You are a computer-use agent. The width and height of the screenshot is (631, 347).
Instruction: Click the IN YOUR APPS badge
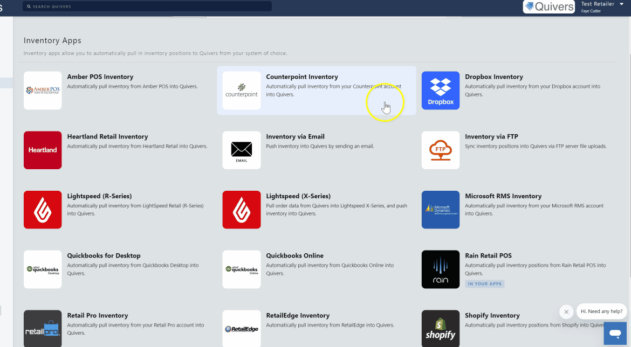click(x=484, y=284)
